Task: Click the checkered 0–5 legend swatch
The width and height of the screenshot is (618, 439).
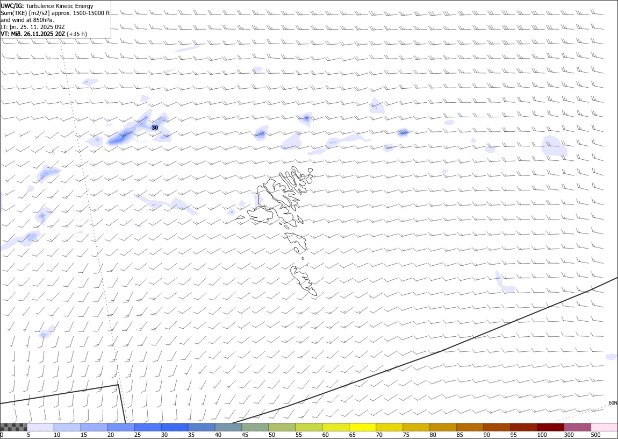Action: (14, 427)
